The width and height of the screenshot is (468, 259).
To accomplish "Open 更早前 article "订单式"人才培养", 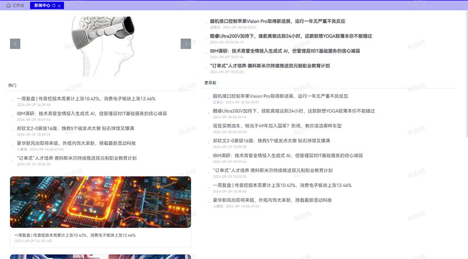I will [x=273, y=170].
